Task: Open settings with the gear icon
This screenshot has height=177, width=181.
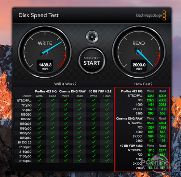Action: (x=92, y=37)
